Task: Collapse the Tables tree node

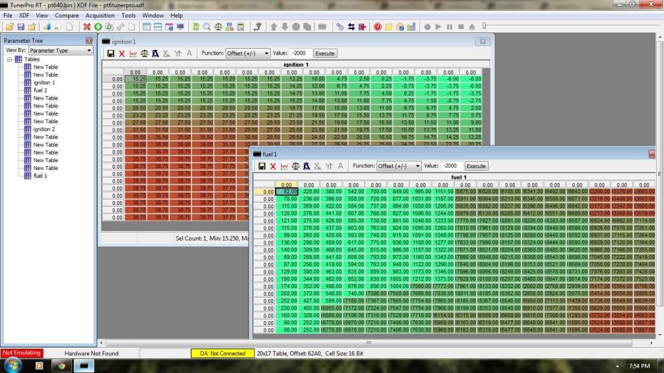Action: click(9, 59)
